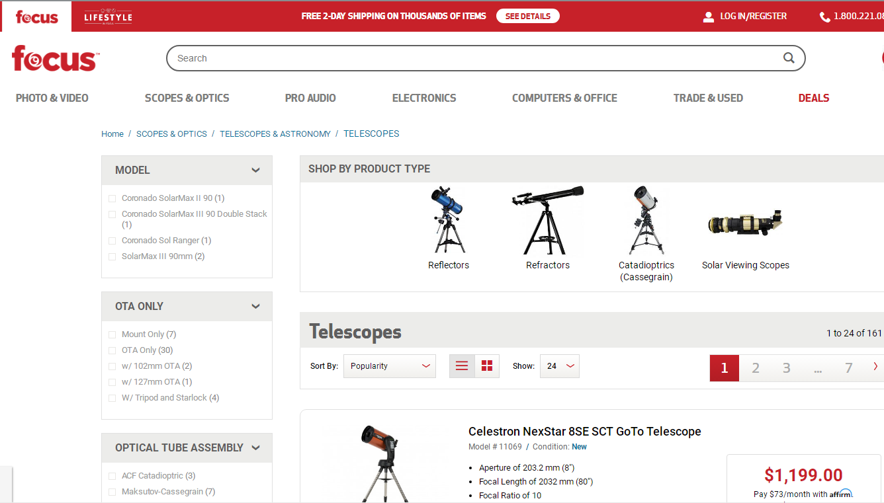Click the $1,199.00 price text

(x=803, y=475)
